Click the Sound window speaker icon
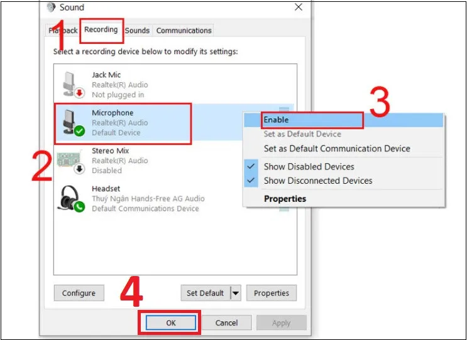Screen dimensions: 467x340 point(52,7)
